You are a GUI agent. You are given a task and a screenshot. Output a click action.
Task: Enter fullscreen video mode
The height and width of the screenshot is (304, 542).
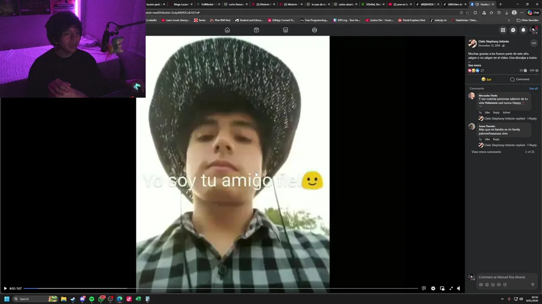click(x=451, y=288)
